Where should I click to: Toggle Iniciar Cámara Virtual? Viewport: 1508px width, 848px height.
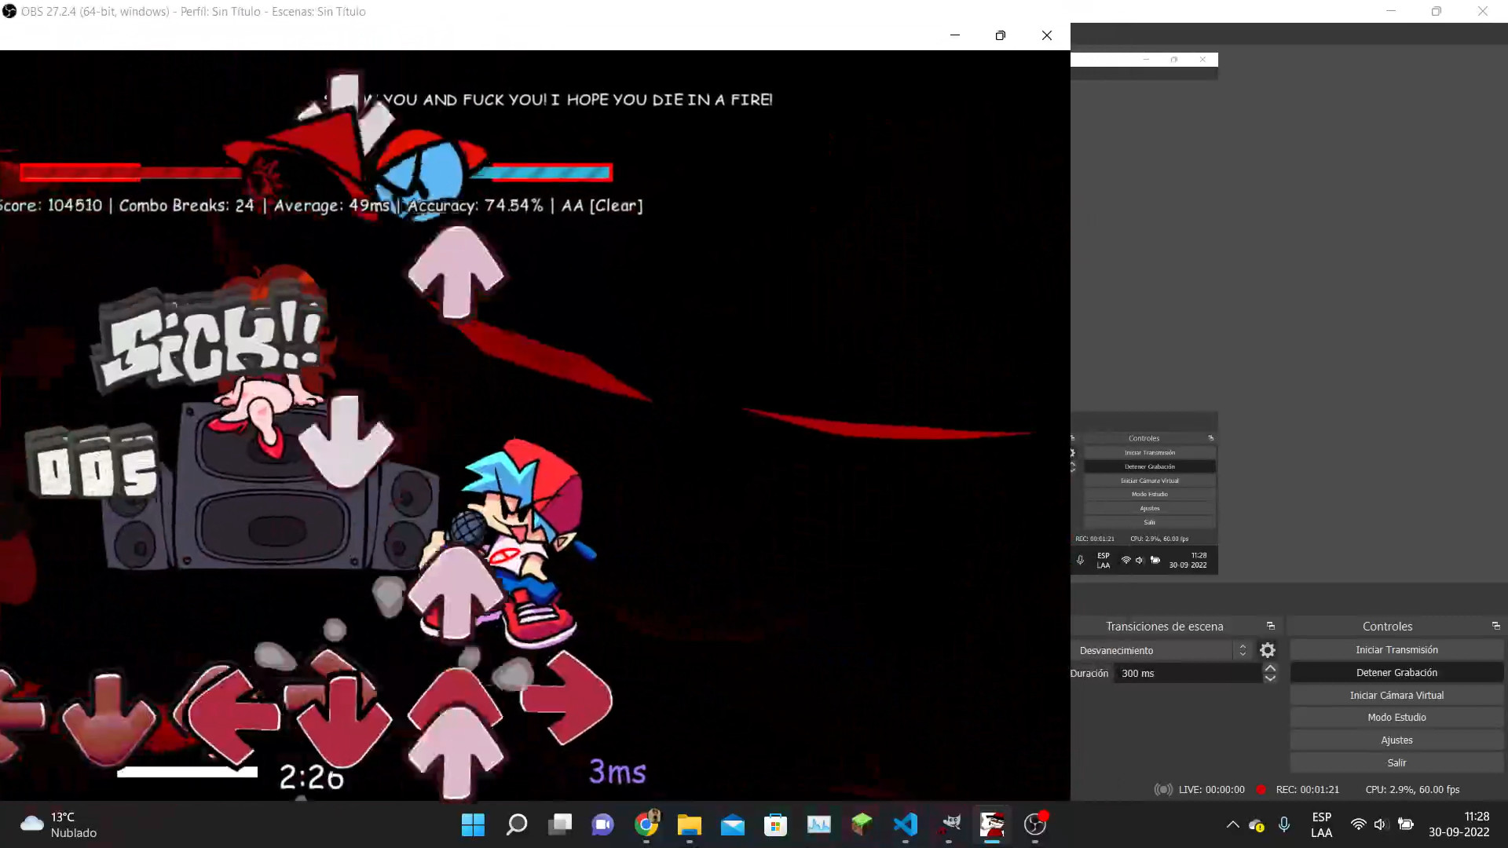1396,696
